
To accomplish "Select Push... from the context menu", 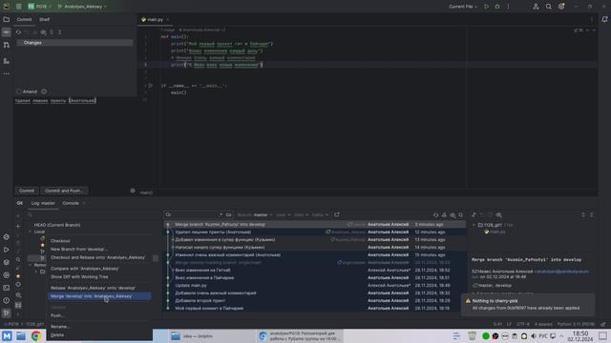I will pos(57,315).
